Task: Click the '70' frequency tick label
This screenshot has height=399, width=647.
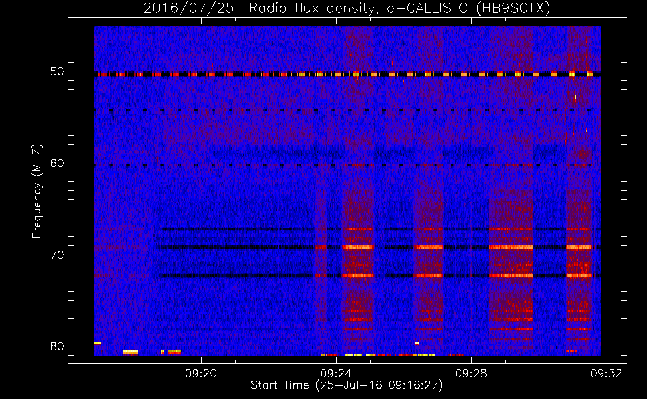Action: (57, 255)
